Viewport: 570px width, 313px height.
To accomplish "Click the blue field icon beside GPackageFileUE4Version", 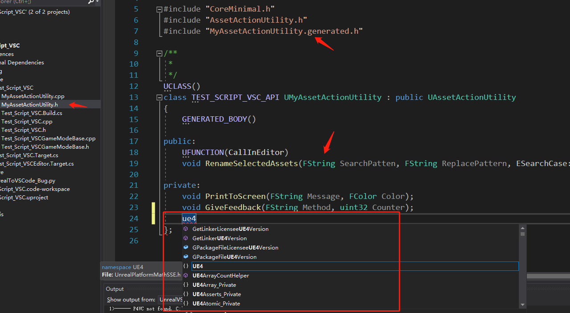I will click(186, 257).
